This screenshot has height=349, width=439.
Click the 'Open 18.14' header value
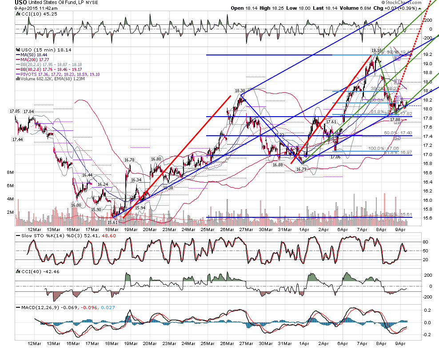pos(244,8)
